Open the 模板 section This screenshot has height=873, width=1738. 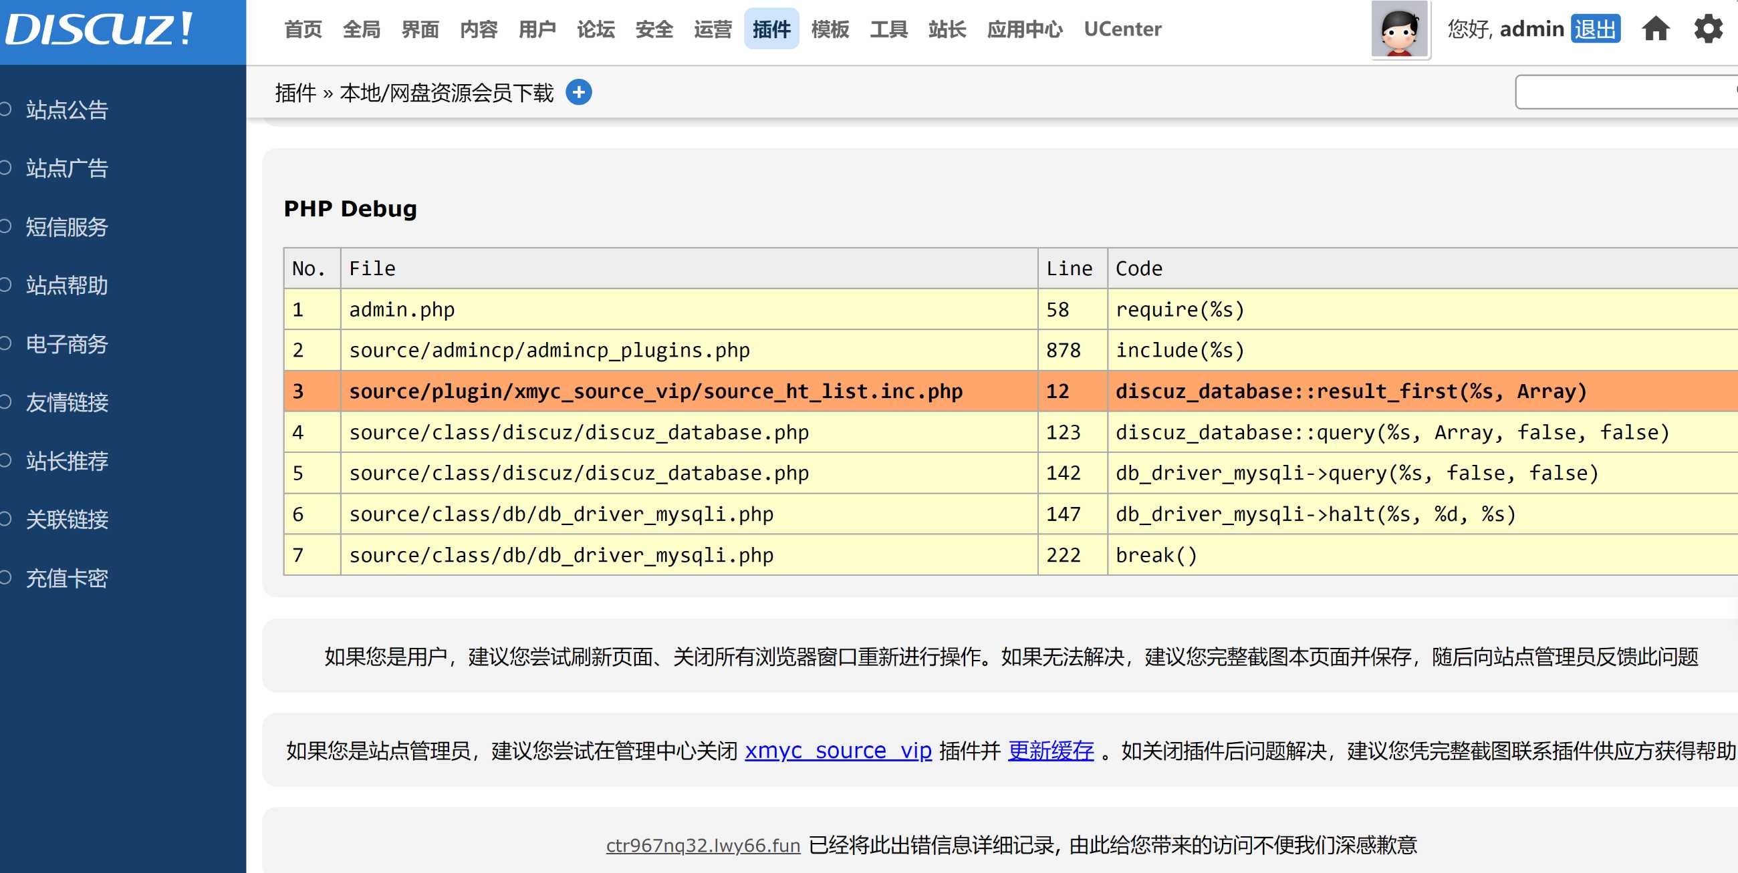pyautogui.click(x=830, y=29)
